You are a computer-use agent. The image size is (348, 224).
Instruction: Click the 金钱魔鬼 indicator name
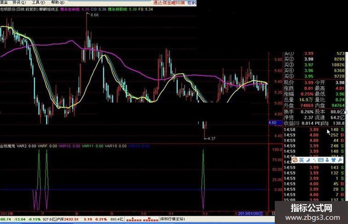click(7, 146)
